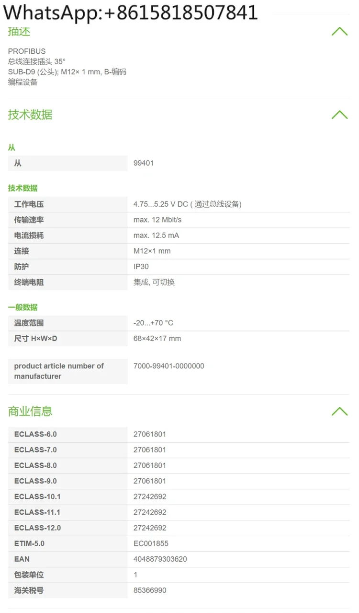The width and height of the screenshot is (359, 613).
Task: Click the 68×42×17 mm dimension value
Action: [x=157, y=339]
